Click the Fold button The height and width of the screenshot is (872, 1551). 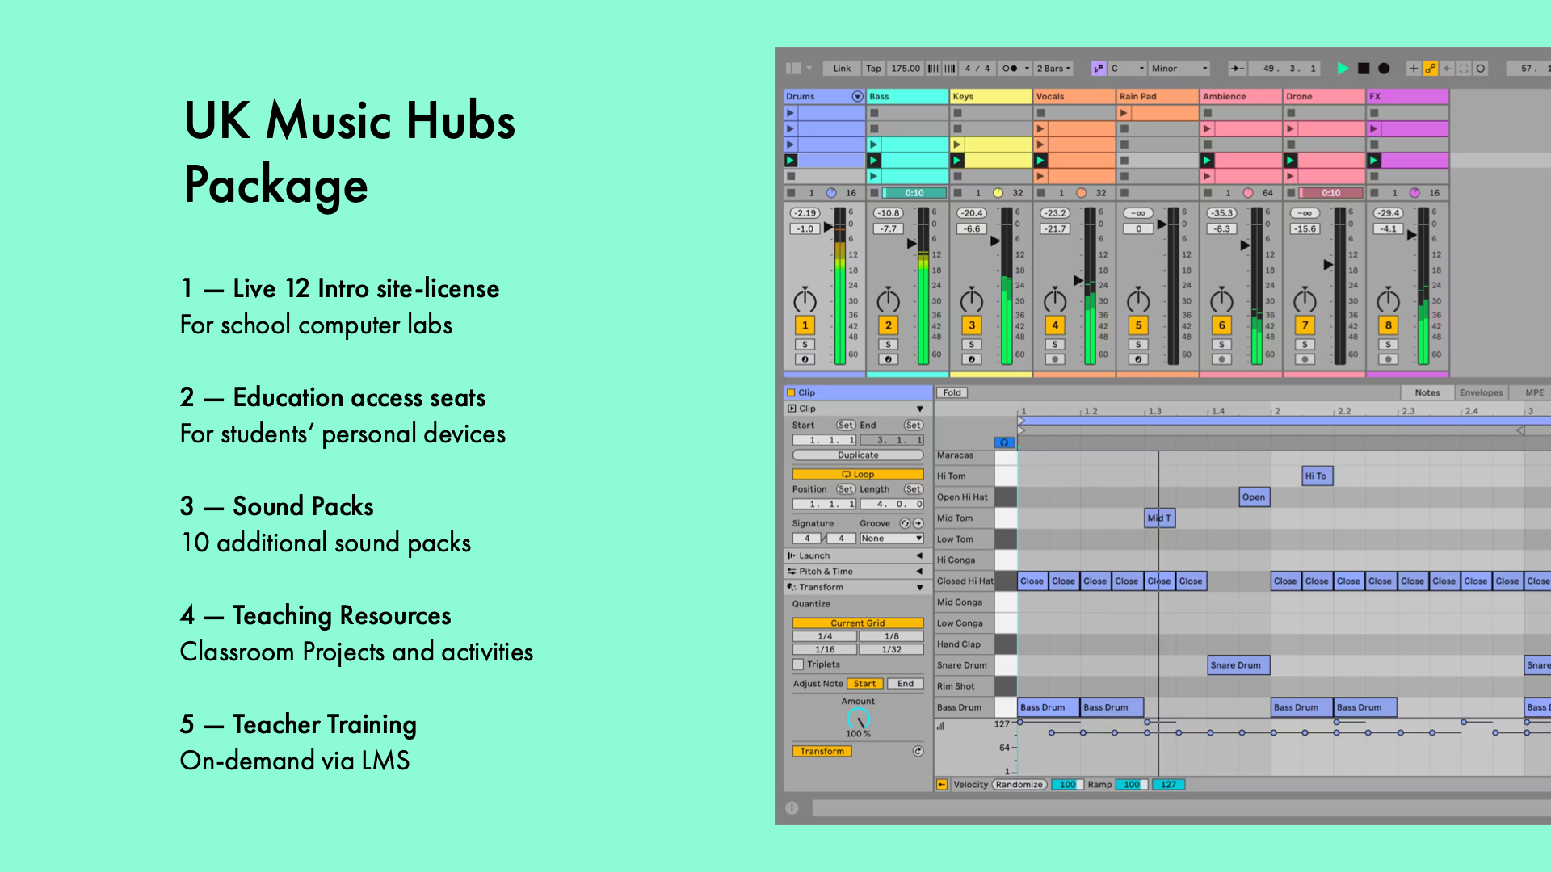click(952, 393)
